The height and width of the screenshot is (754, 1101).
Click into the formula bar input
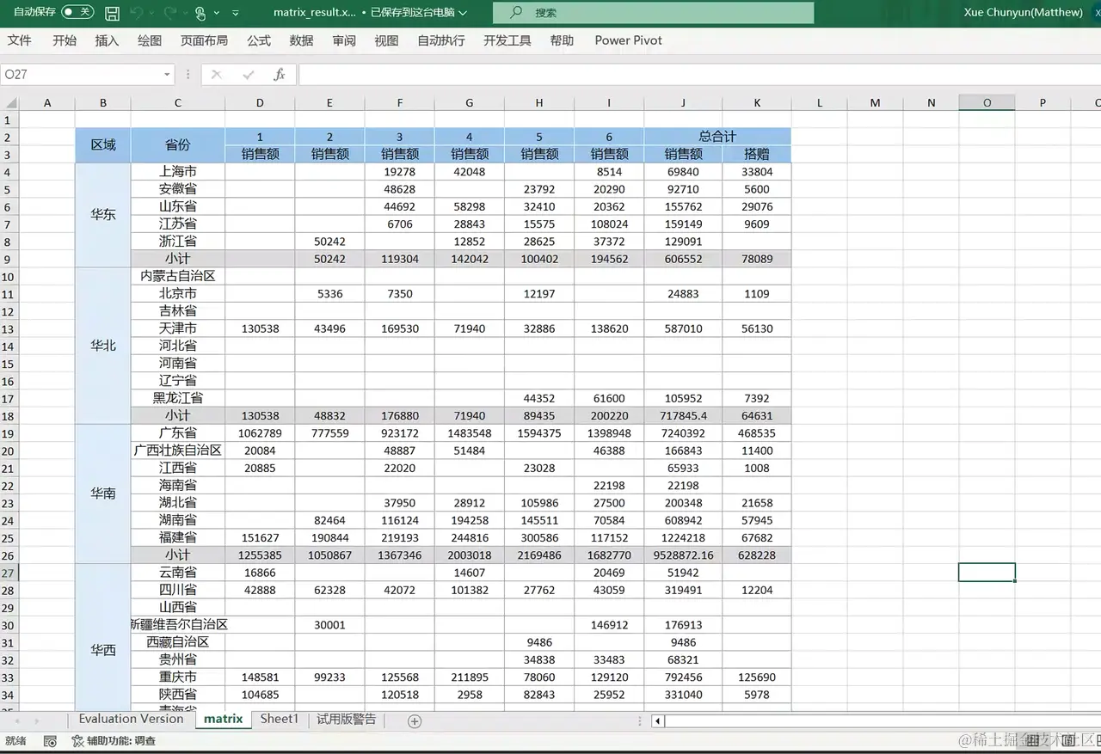click(x=698, y=75)
